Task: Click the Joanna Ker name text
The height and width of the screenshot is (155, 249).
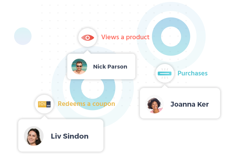Action: [x=189, y=104]
